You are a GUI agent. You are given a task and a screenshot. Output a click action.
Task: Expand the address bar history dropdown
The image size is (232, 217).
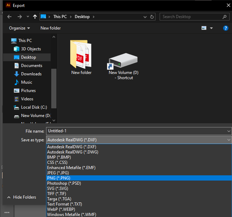[145, 17]
